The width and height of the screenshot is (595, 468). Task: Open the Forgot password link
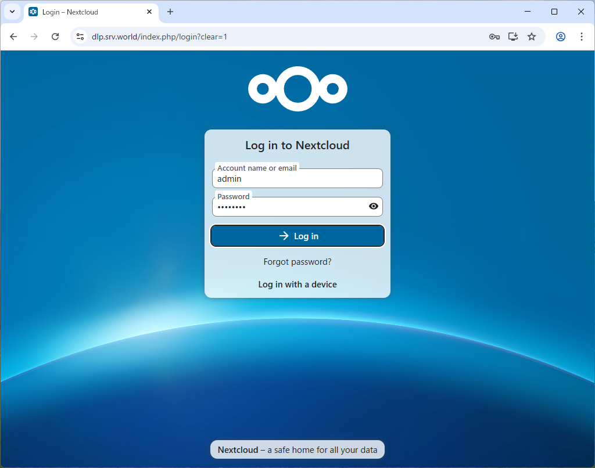297,262
